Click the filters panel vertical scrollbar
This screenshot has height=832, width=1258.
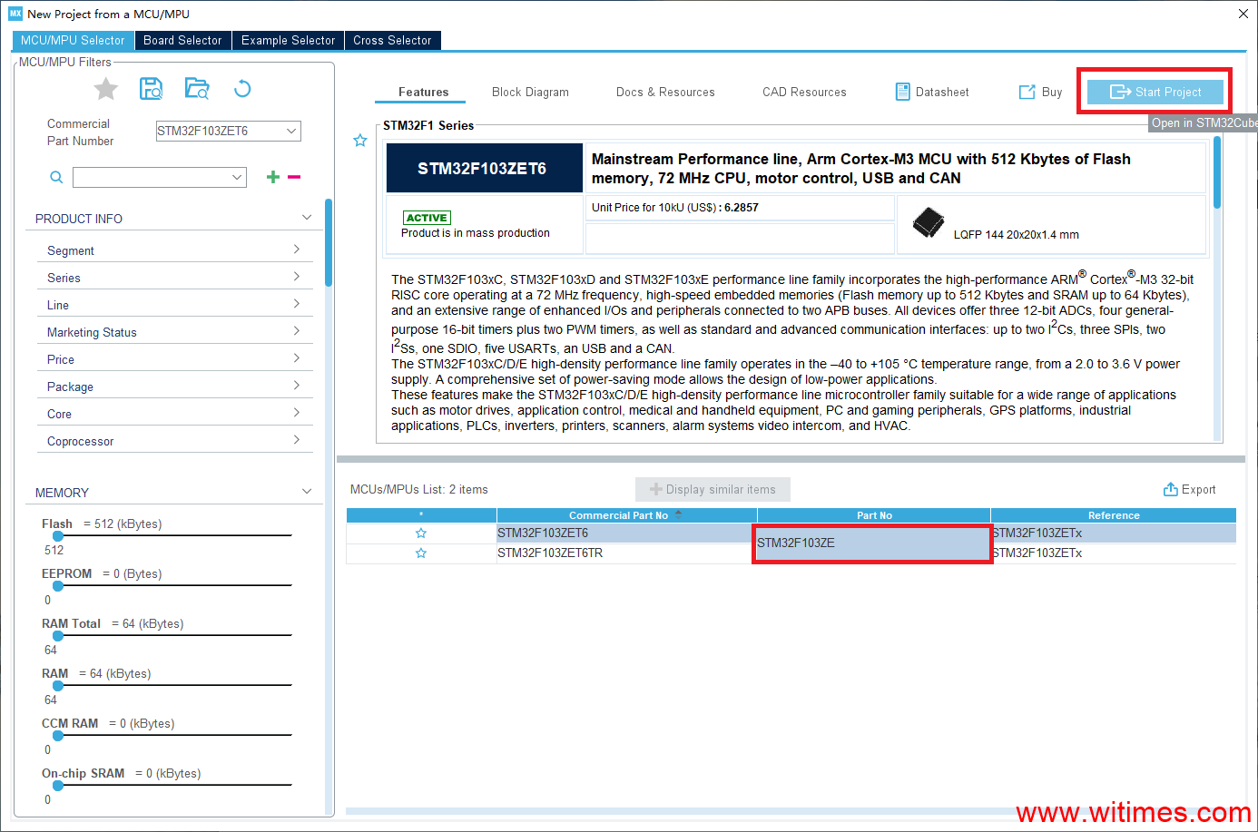329,242
